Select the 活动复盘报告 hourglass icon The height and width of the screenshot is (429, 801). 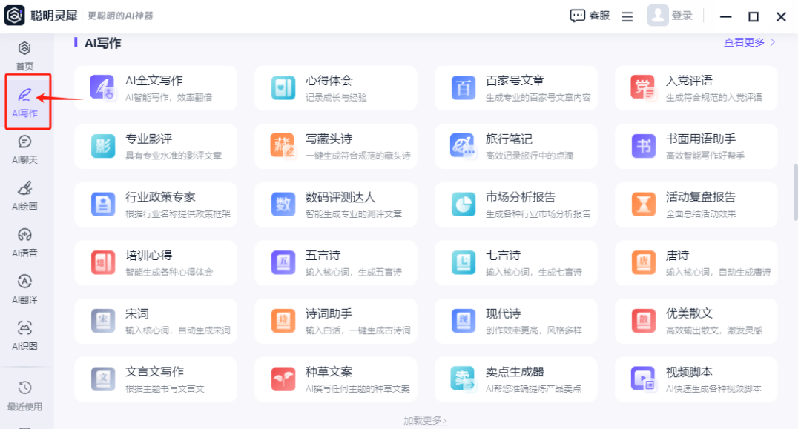click(643, 204)
